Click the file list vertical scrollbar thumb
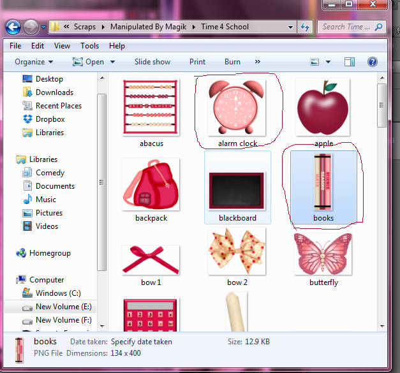400x373 pixels. (381, 105)
